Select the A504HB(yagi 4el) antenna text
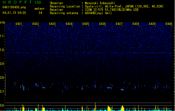 click(x=98, y=13)
